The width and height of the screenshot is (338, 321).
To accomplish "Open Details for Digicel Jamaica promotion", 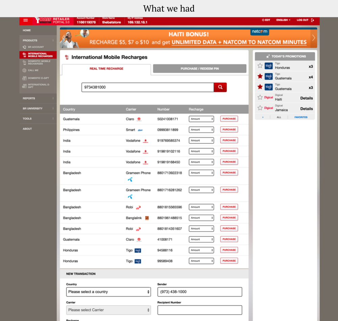I will pyautogui.click(x=306, y=109).
